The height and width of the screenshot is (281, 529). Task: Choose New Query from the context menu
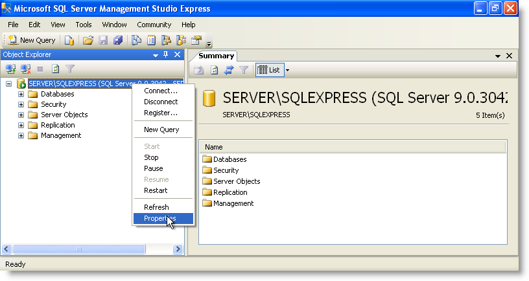(x=163, y=129)
